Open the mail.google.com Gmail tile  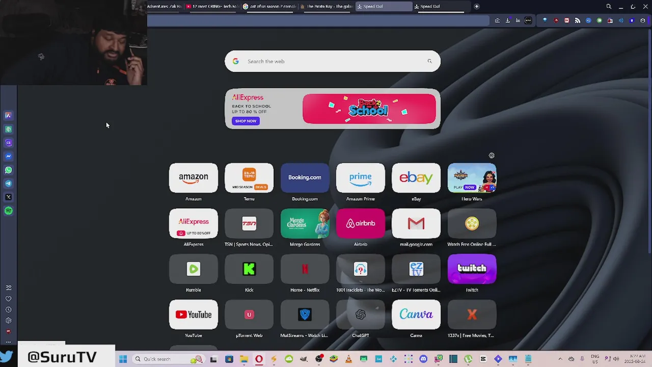point(416,223)
